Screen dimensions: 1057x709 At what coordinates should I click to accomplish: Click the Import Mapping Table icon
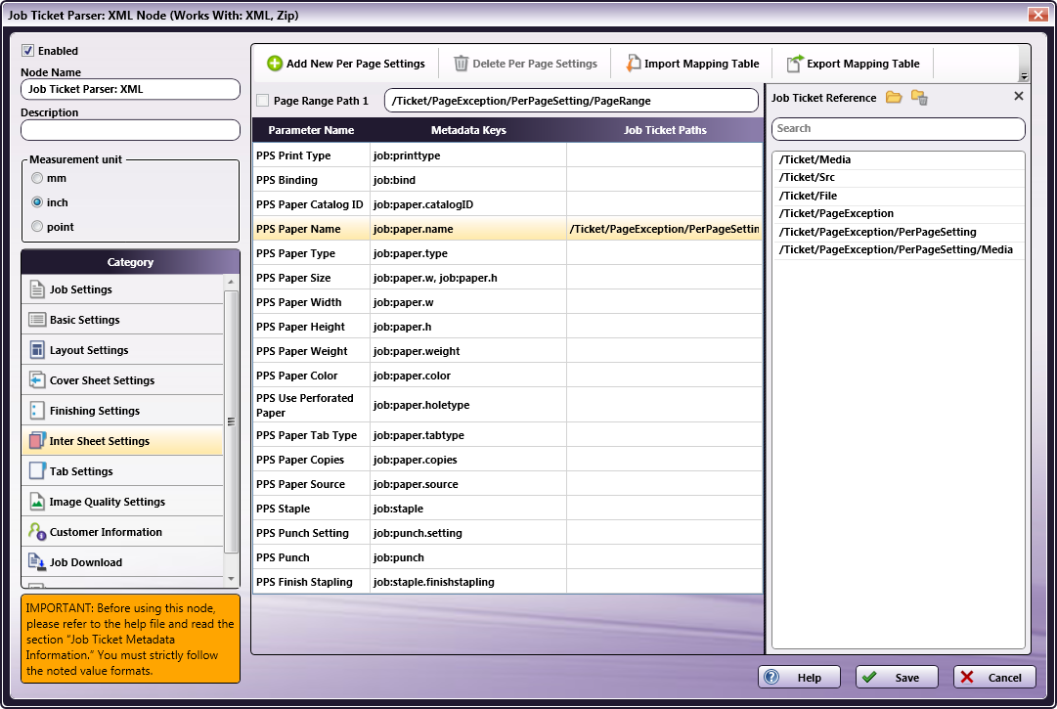[x=633, y=64]
